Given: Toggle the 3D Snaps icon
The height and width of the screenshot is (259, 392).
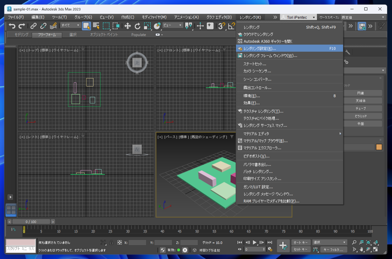Looking at the screenshot, I should [221, 26].
